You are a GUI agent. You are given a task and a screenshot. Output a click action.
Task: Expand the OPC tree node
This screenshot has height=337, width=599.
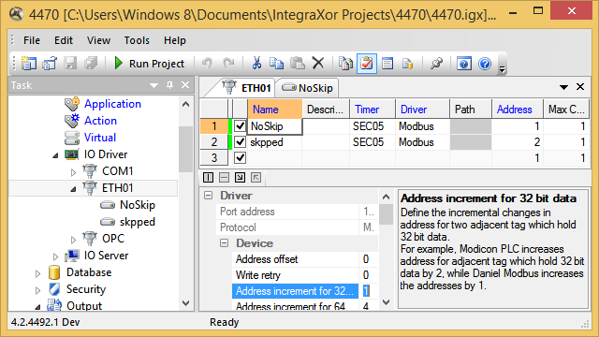click(x=74, y=240)
